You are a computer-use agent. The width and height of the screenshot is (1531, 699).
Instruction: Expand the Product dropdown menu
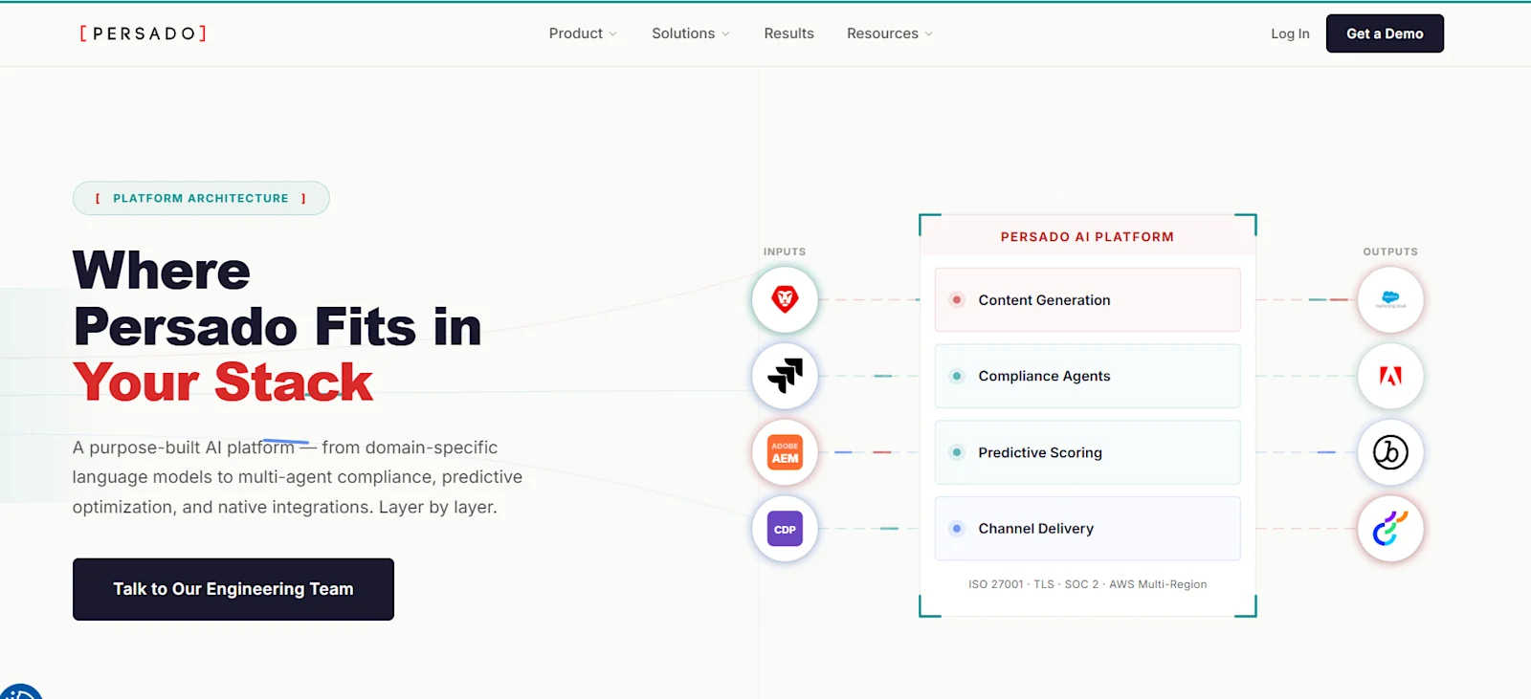(x=583, y=33)
